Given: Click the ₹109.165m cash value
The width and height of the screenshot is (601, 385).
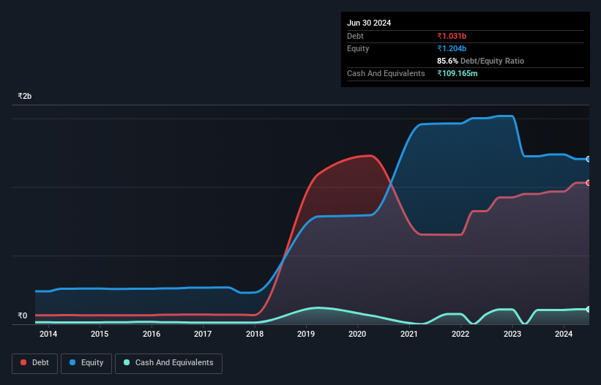Looking at the screenshot, I should click(458, 73).
